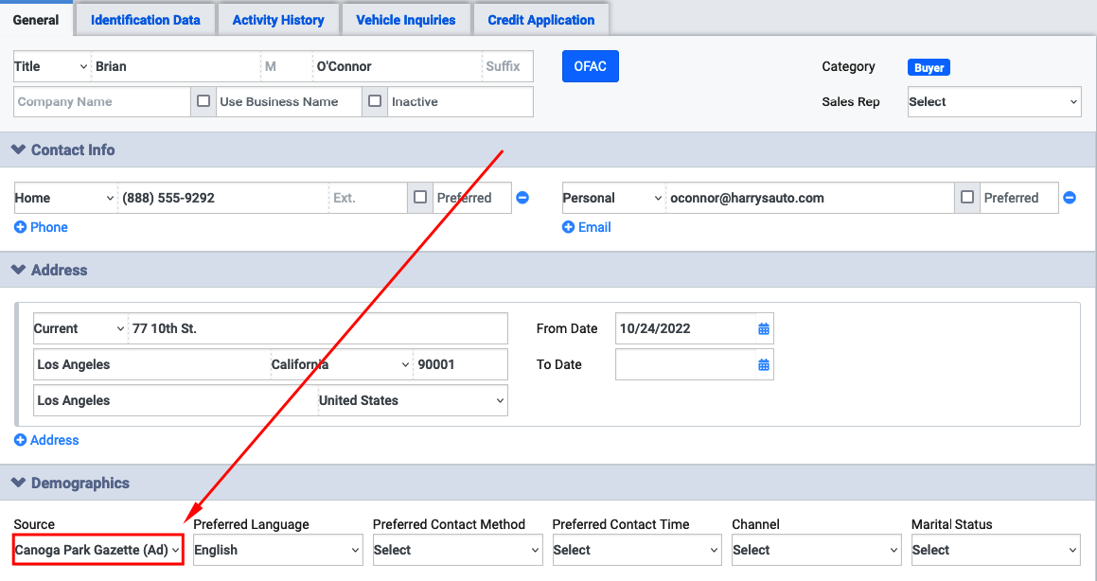1097x581 pixels.
Task: Click the plus icon to add Address
Action: (x=20, y=440)
